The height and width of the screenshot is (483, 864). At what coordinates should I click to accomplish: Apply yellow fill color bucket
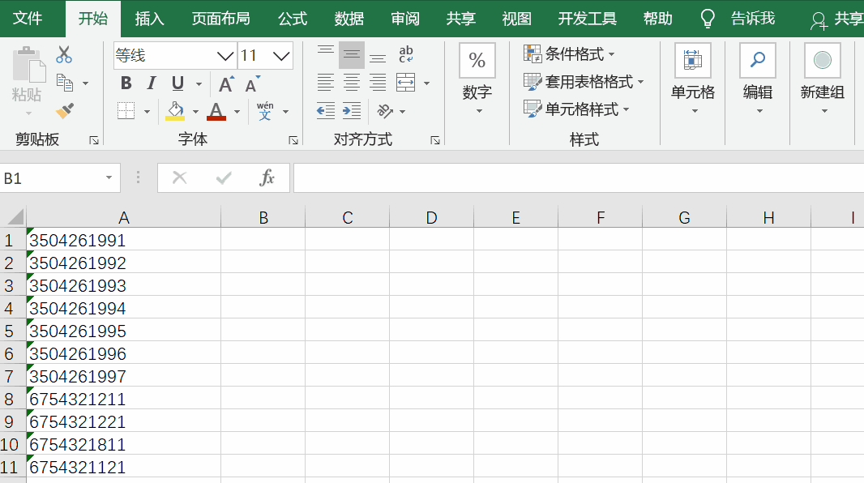175,111
